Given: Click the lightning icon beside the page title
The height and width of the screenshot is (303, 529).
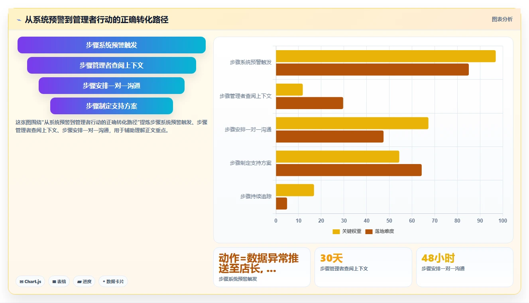Looking at the screenshot, I should (19, 20).
